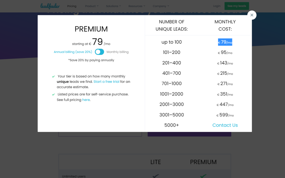Click the See my leads button
The image size is (285, 178).
point(237,6)
